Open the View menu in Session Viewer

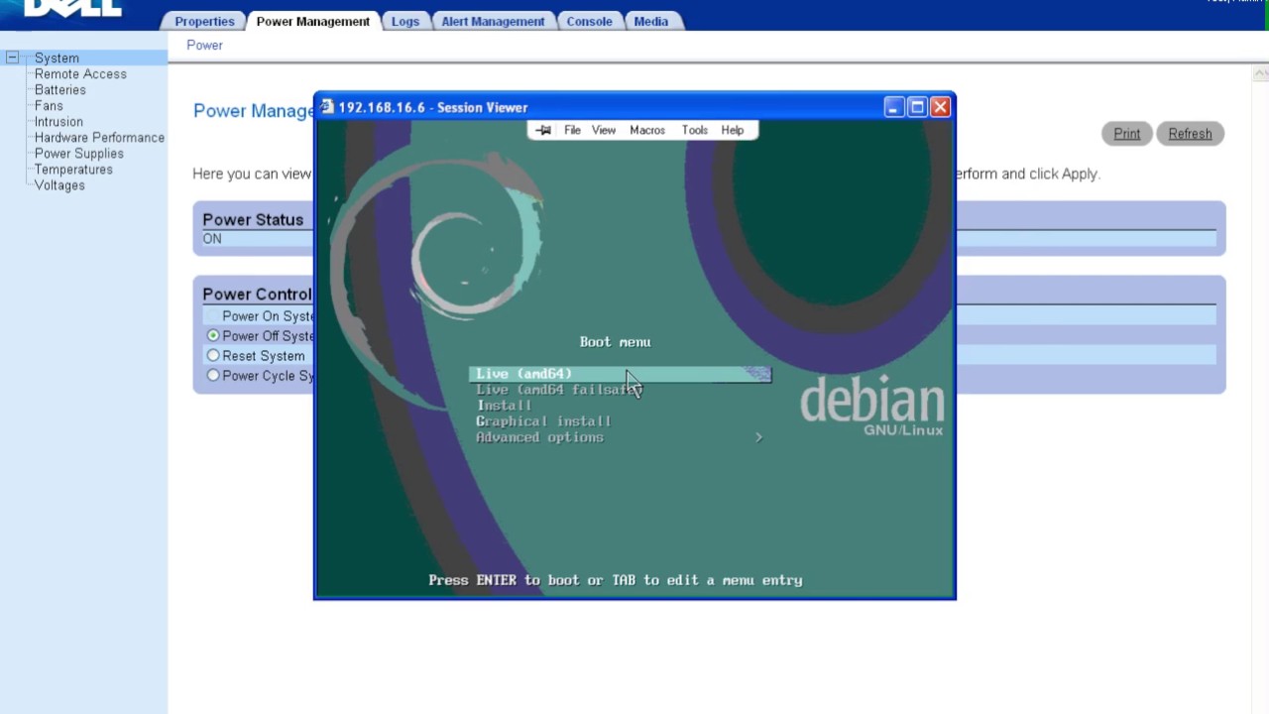tap(604, 130)
